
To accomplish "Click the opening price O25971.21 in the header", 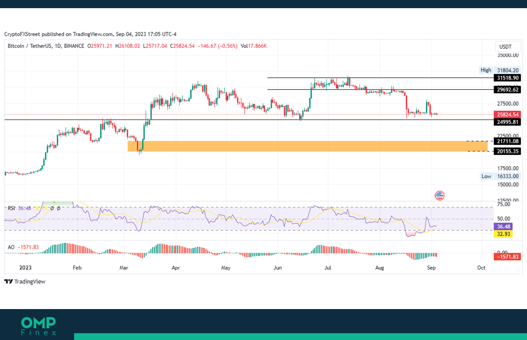I will (100, 46).
